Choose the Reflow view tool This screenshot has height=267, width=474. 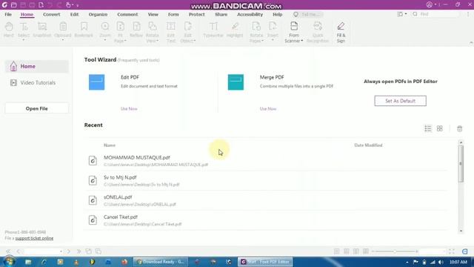click(136, 30)
